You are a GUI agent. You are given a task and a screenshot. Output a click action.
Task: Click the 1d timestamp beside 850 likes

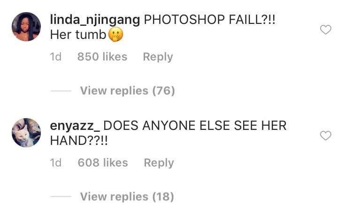pyautogui.click(x=56, y=57)
